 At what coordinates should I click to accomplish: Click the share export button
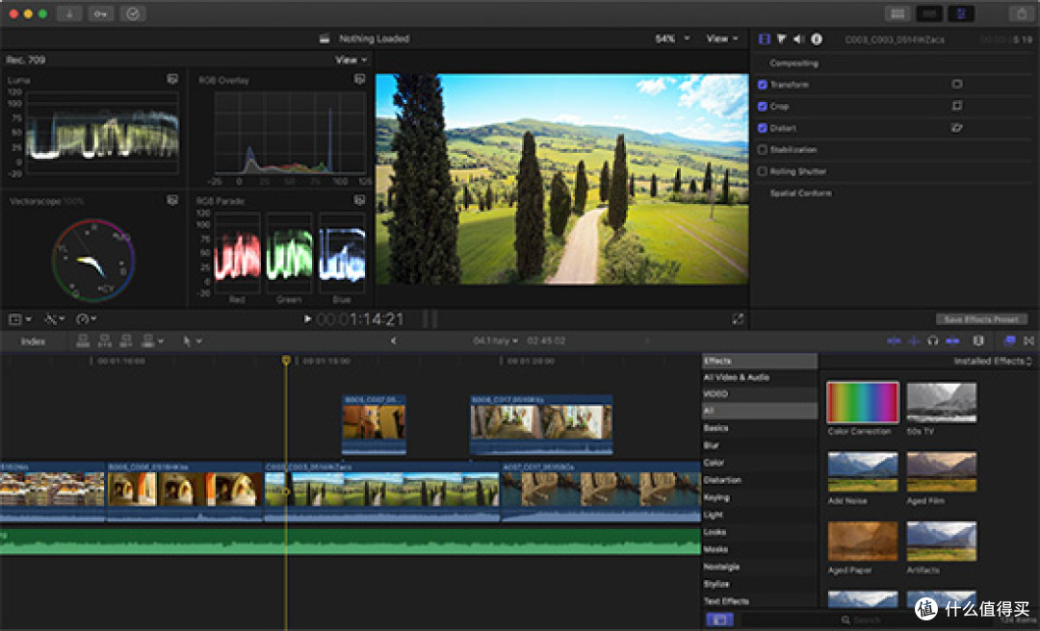coord(1021,13)
